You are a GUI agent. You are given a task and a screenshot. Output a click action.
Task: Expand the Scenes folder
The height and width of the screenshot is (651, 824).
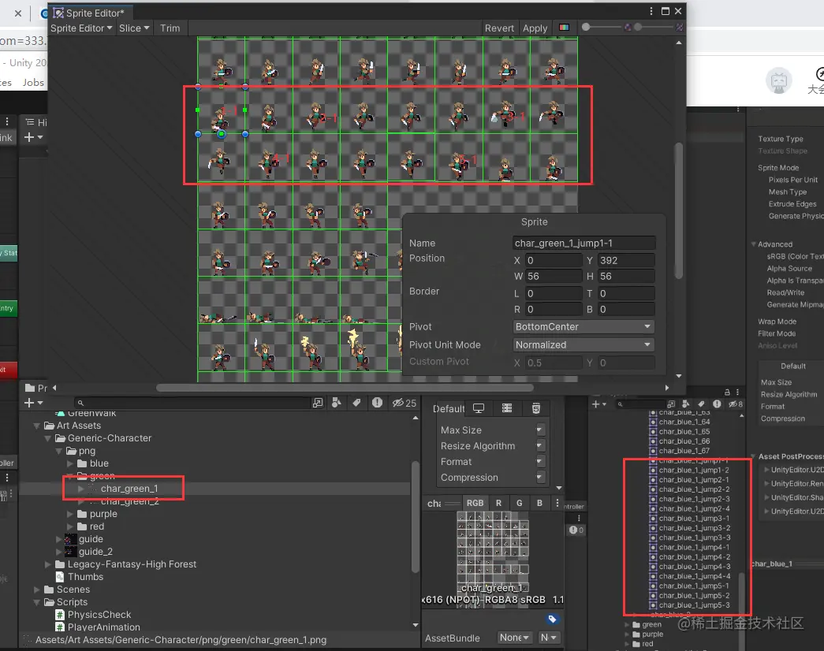pyautogui.click(x=37, y=590)
